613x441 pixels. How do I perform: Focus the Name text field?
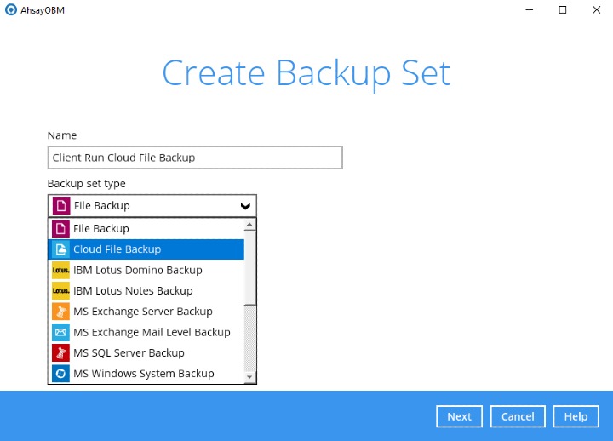tap(195, 157)
